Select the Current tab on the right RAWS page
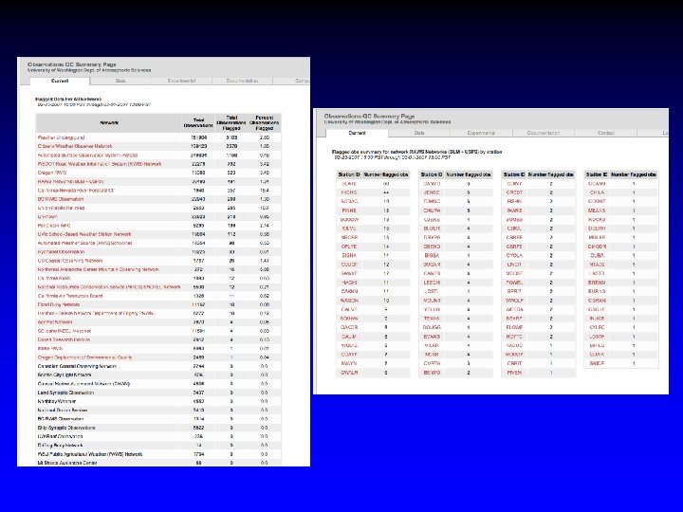 (x=358, y=133)
